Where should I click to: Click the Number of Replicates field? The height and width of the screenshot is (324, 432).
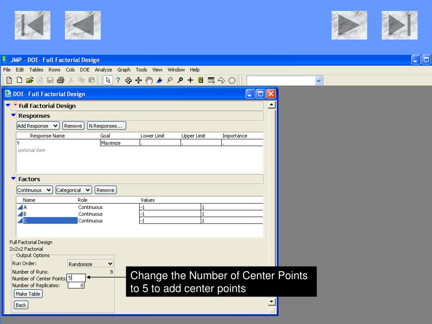click(76, 286)
